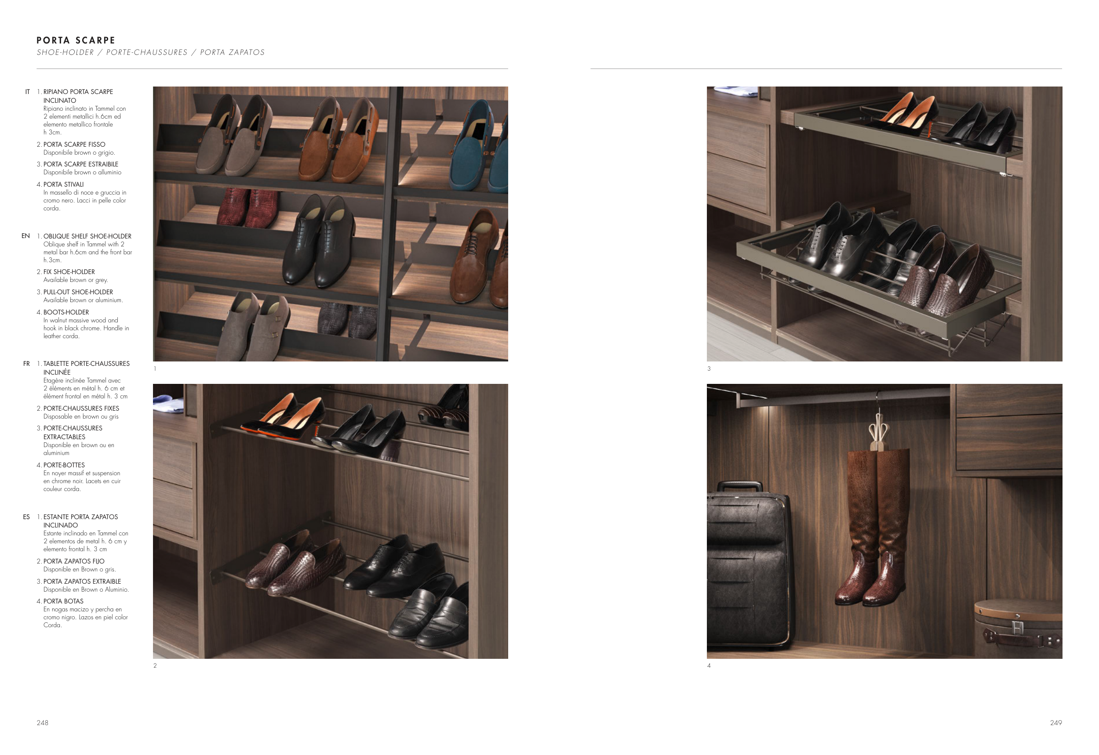Click the EN language label

point(25,236)
